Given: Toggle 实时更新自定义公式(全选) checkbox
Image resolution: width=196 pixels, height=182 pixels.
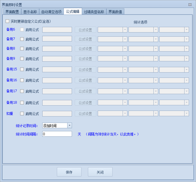Looking at the screenshot, I should click(x=7, y=21).
